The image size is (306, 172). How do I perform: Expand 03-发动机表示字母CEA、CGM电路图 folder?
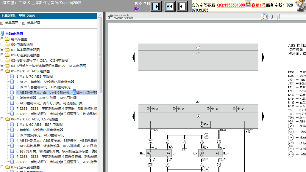click(2, 60)
